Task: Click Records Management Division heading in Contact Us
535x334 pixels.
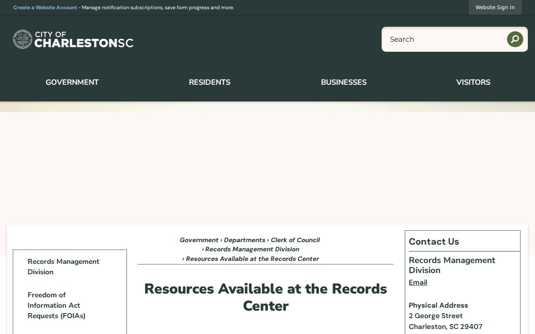Action: [452, 265]
